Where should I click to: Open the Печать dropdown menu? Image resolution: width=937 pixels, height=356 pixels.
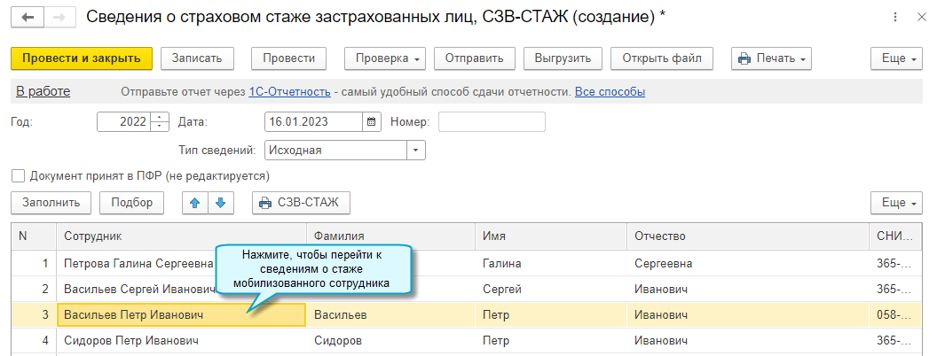point(771,58)
